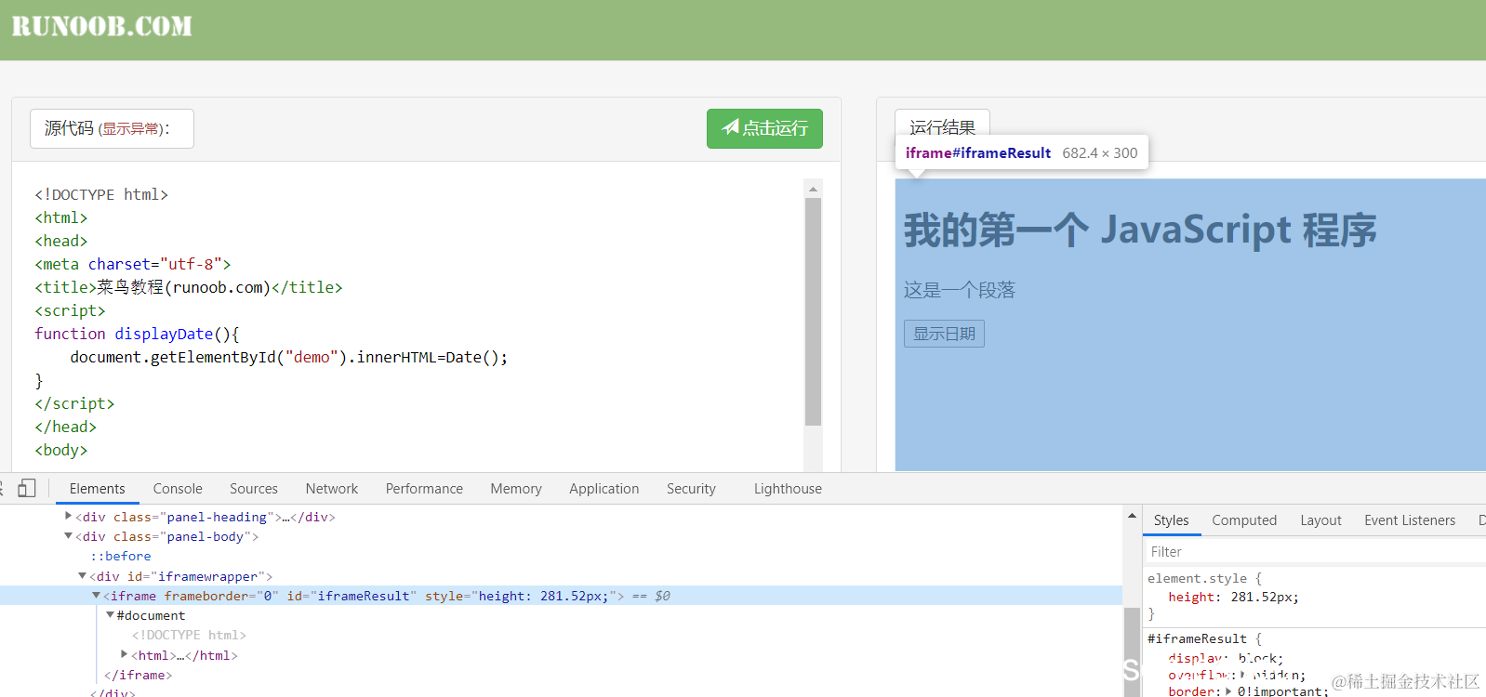
Task: Open the Network tab
Action: click(x=332, y=489)
